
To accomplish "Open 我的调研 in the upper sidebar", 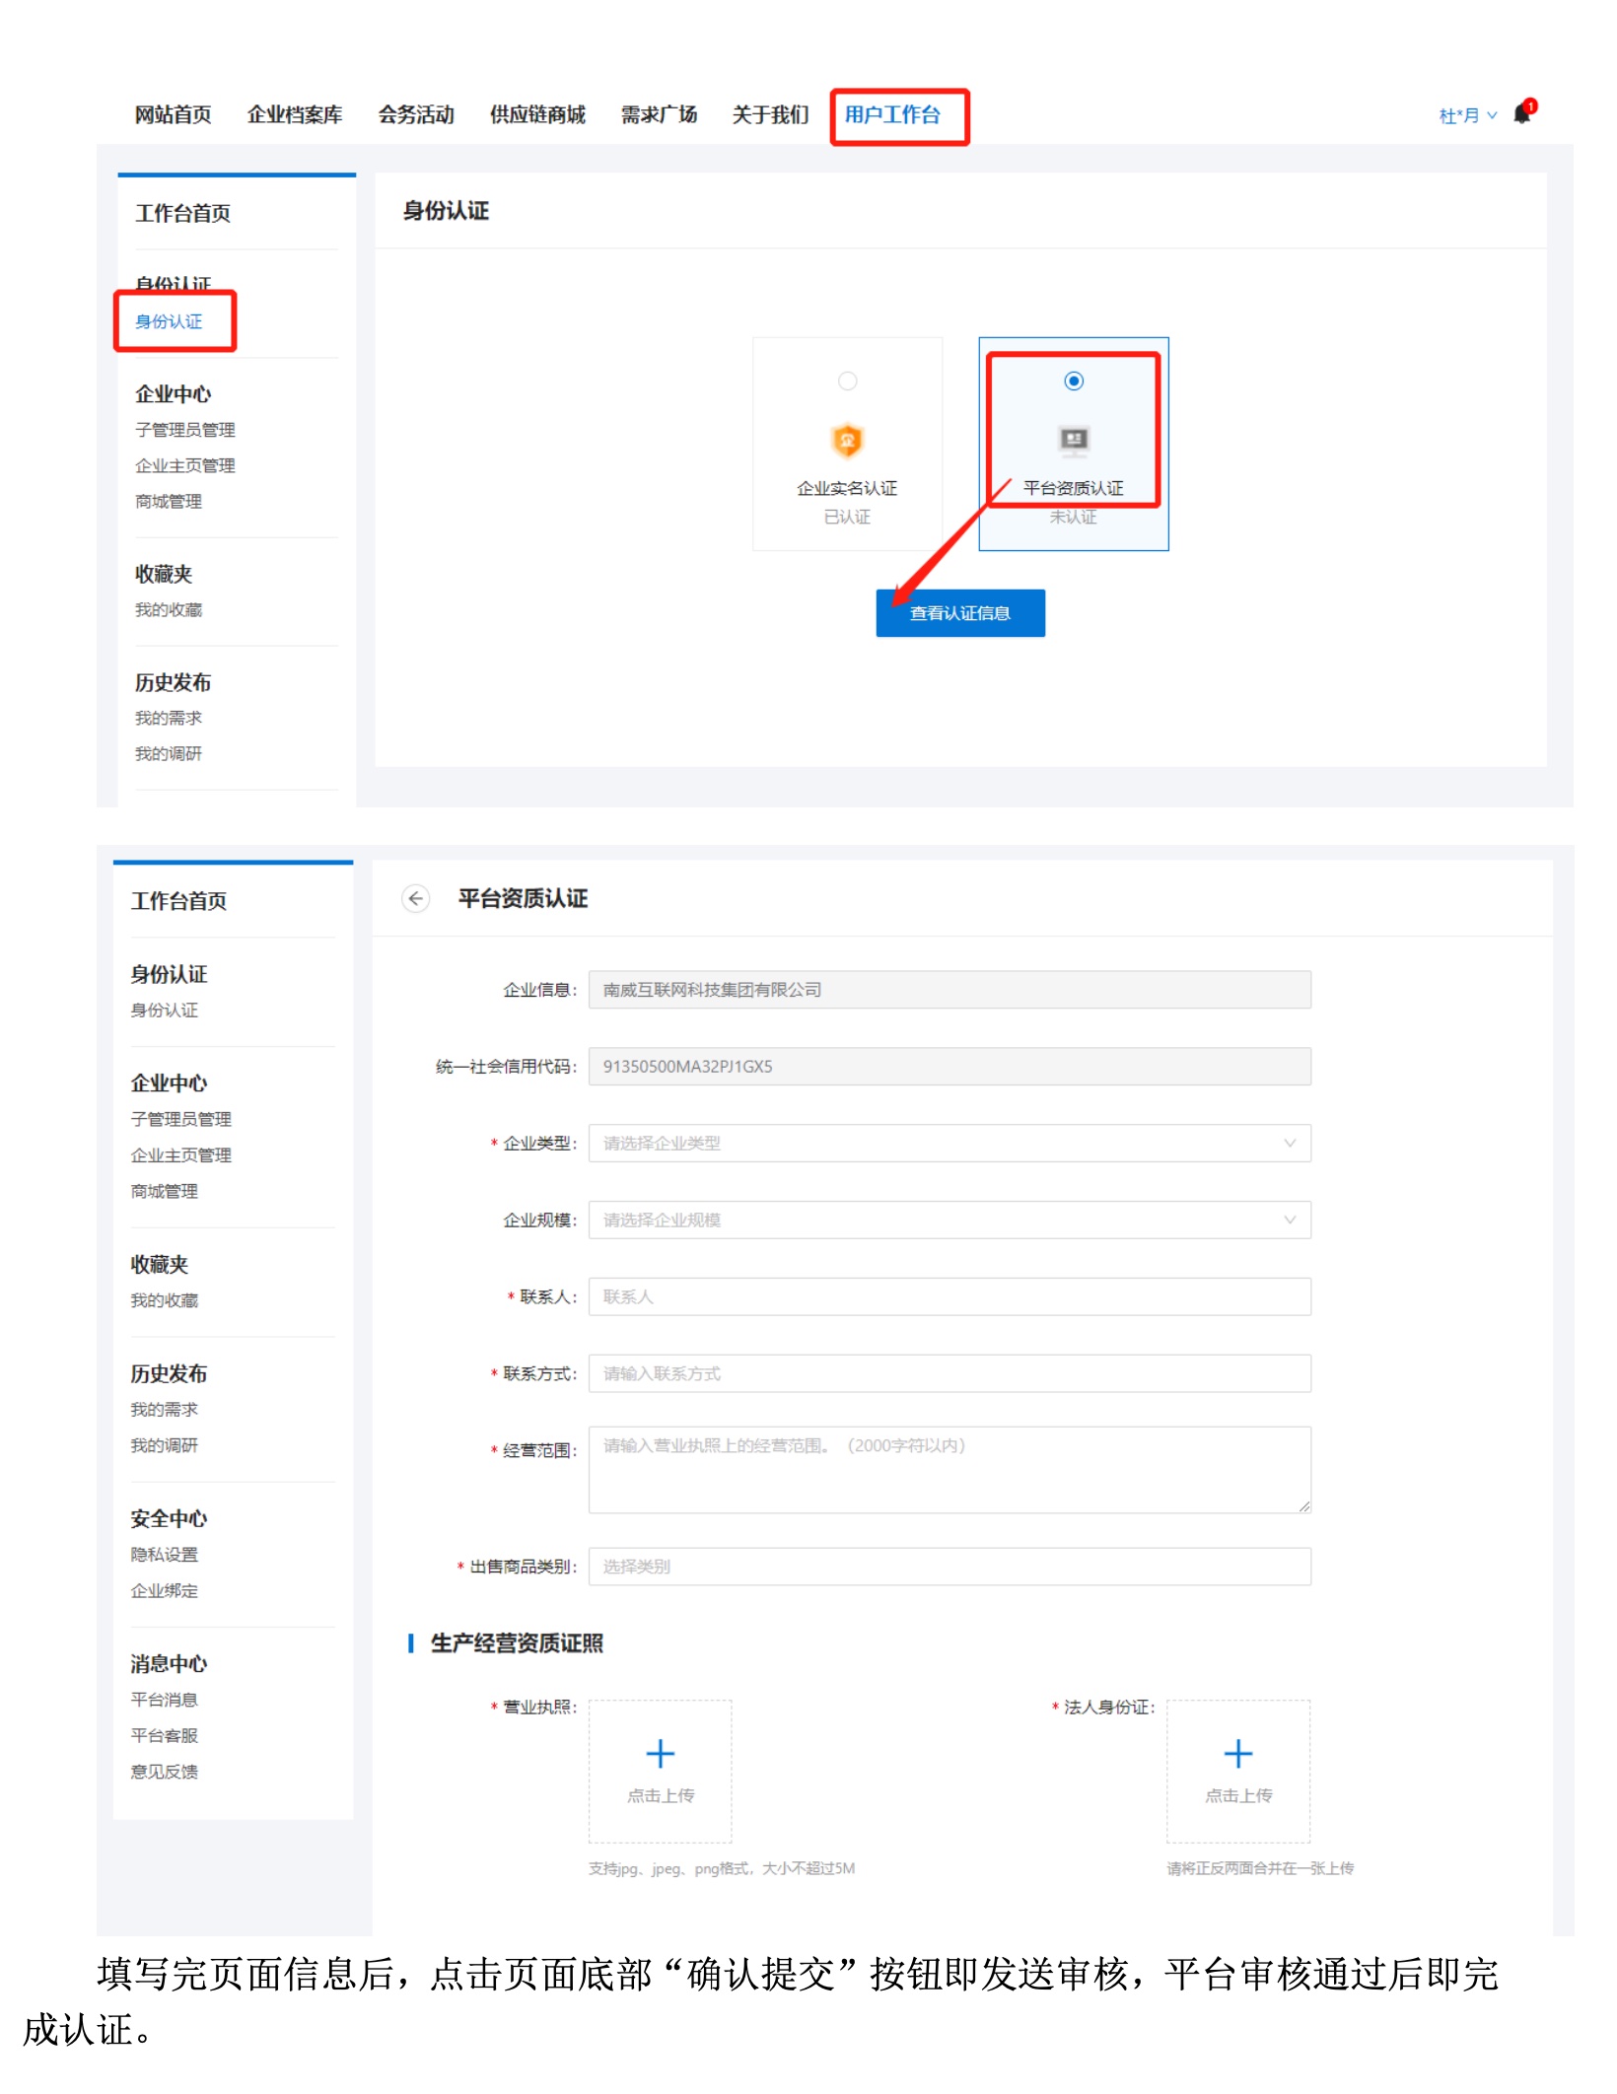I will (x=169, y=753).
